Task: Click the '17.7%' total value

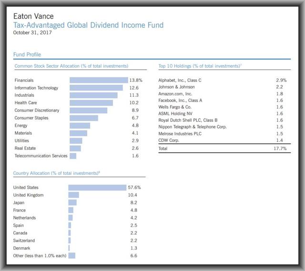Action: click(280, 149)
